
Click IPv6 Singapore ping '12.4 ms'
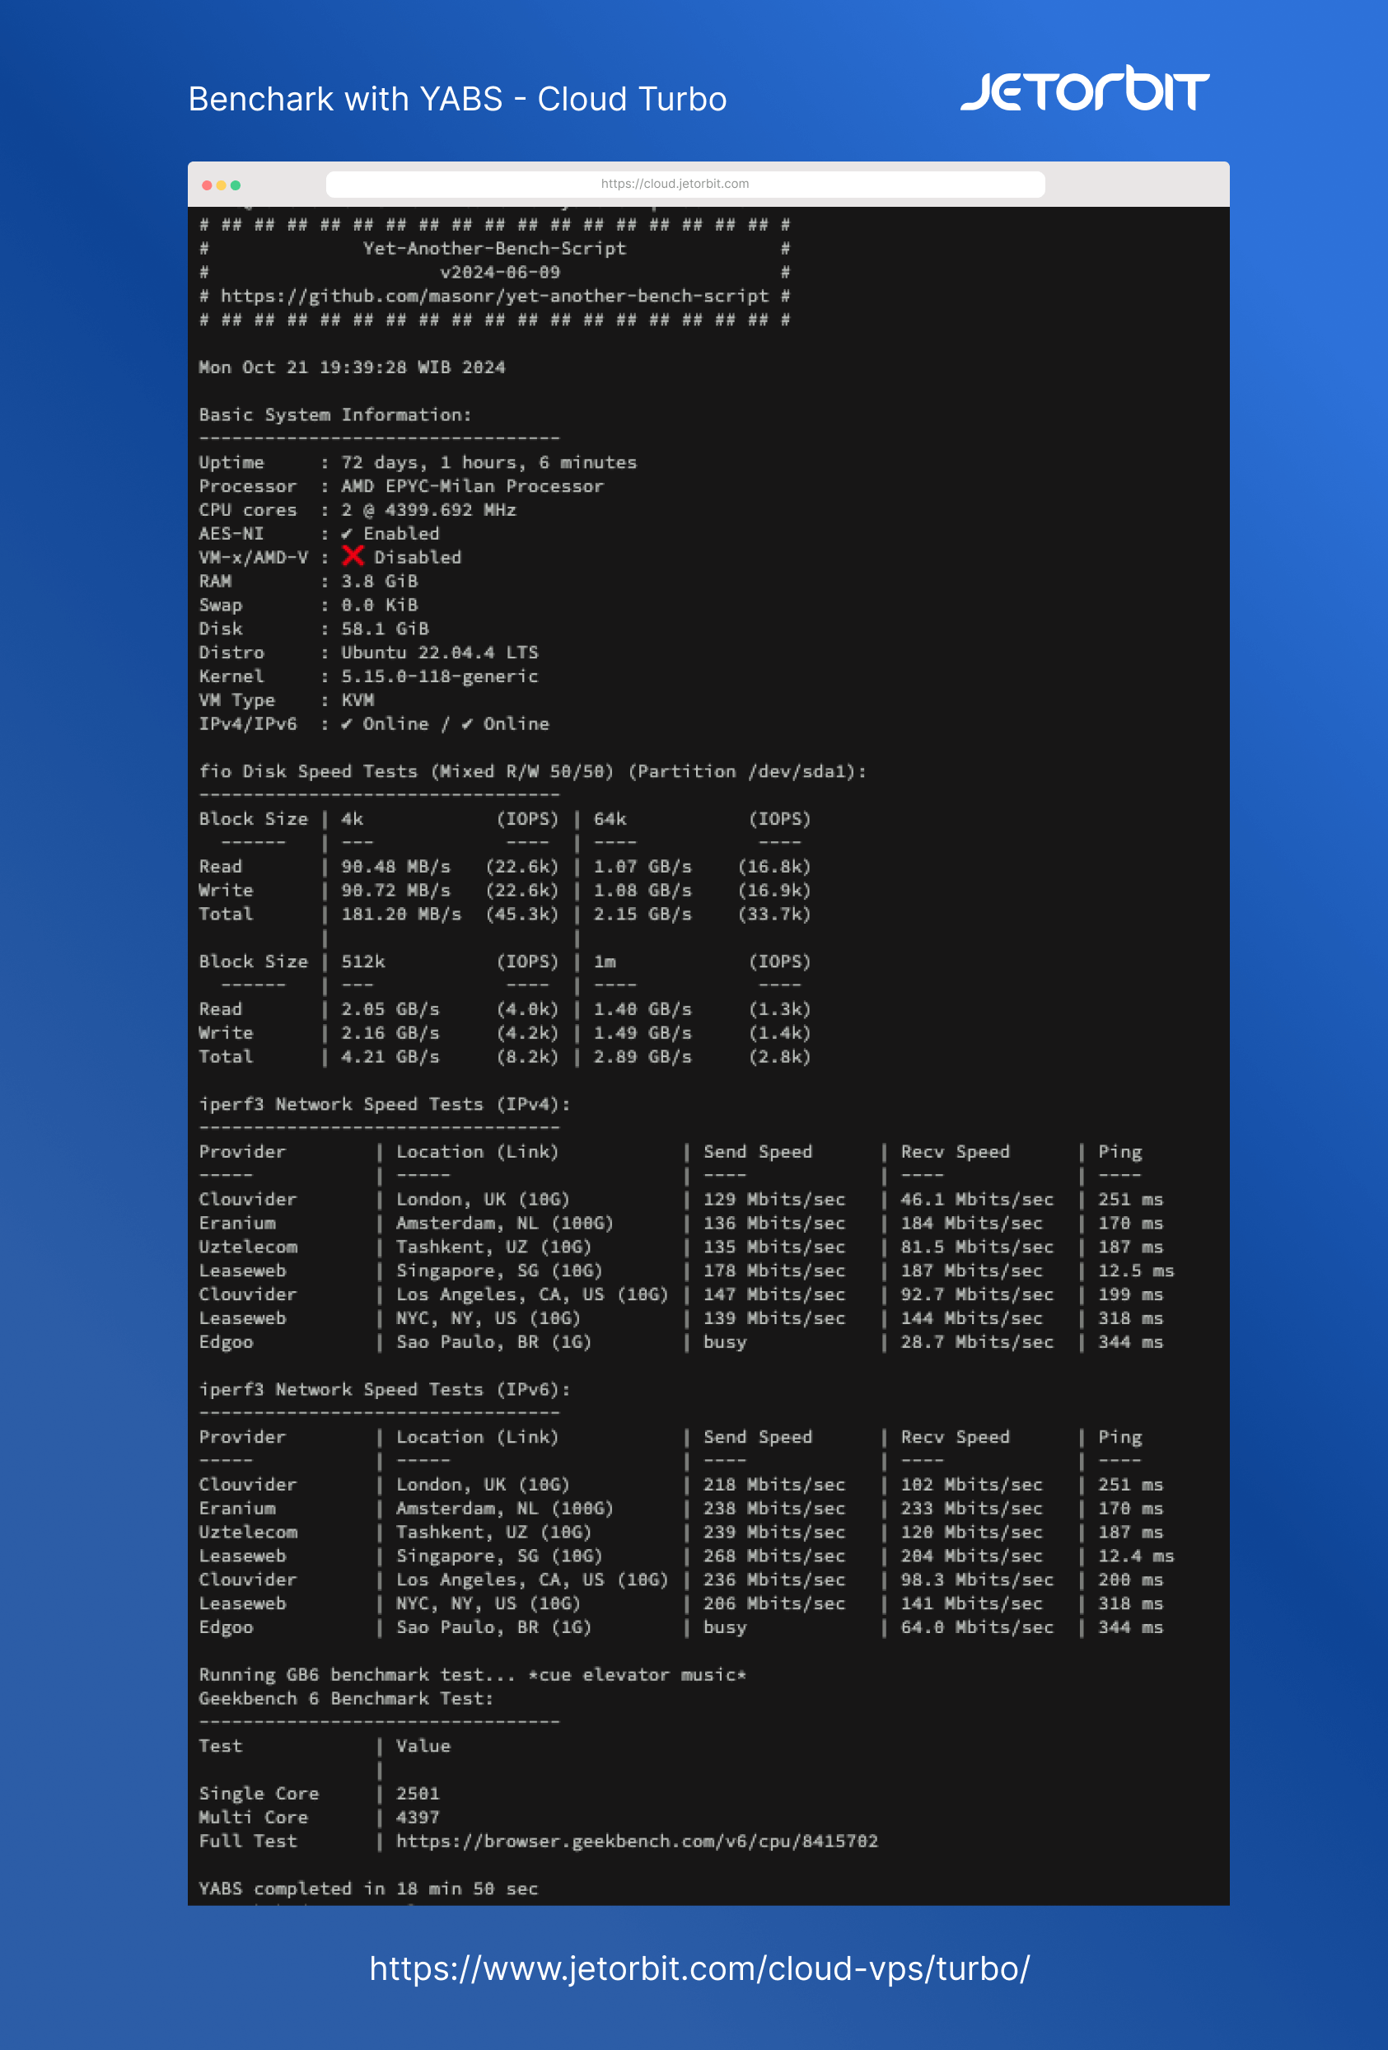click(1136, 1556)
